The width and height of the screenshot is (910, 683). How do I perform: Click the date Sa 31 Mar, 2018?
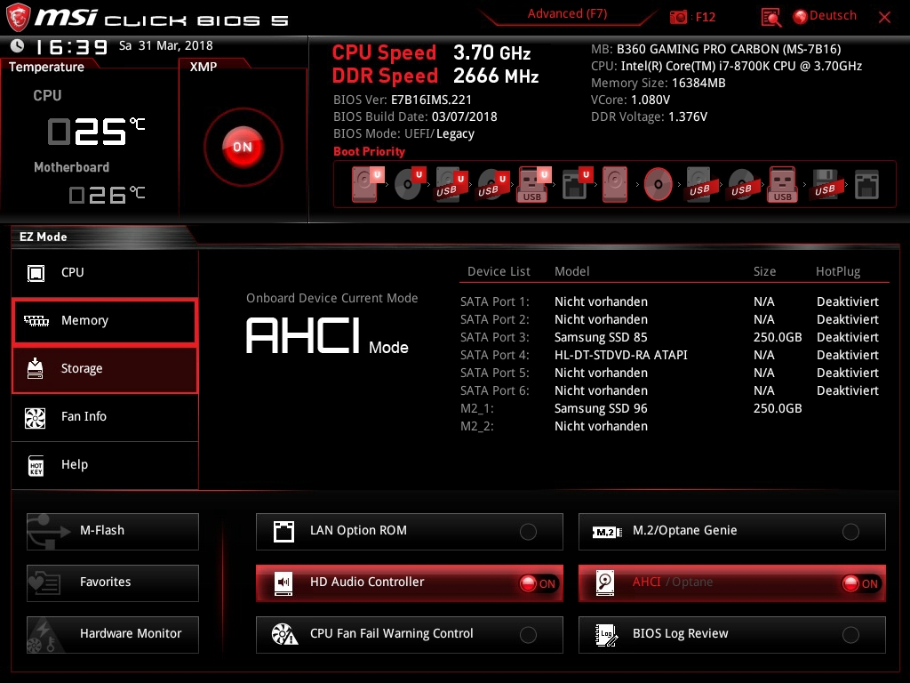pyautogui.click(x=166, y=46)
